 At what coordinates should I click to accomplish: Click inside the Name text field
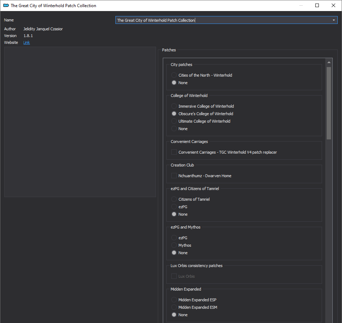tap(222, 20)
